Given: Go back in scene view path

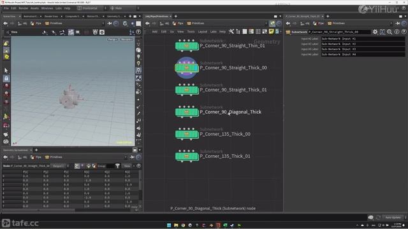Looking at the screenshot, I should click(6, 24).
